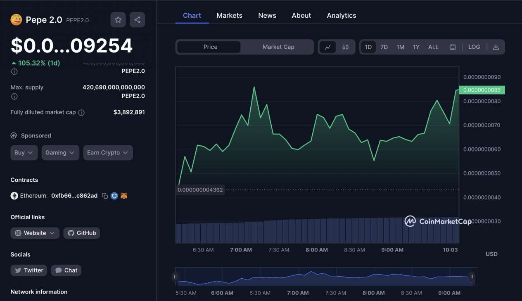Click the Sponsored icon
Screen dimensions: 522x301
14,135
